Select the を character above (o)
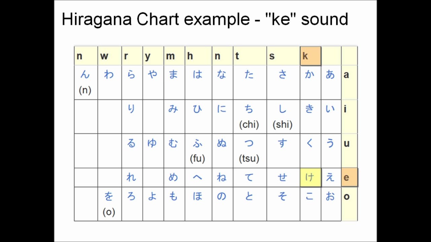Screen dimensions: 431x242 coord(109,196)
